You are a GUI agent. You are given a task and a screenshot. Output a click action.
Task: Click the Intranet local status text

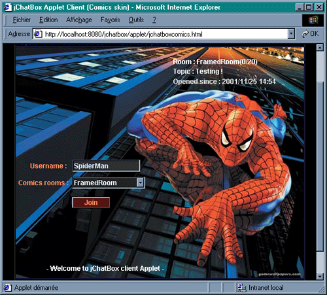(266, 288)
